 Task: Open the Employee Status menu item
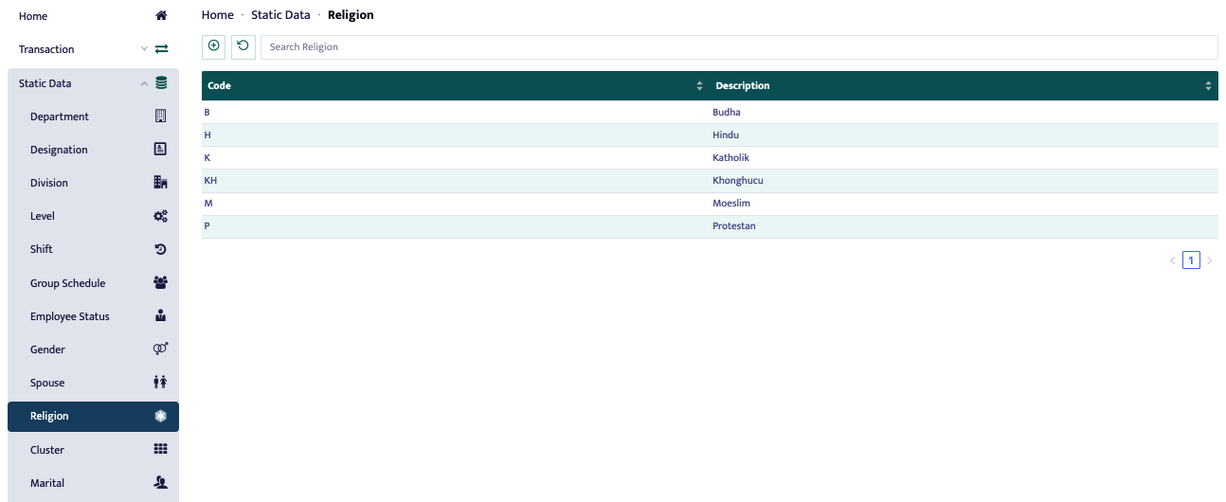[x=70, y=316]
